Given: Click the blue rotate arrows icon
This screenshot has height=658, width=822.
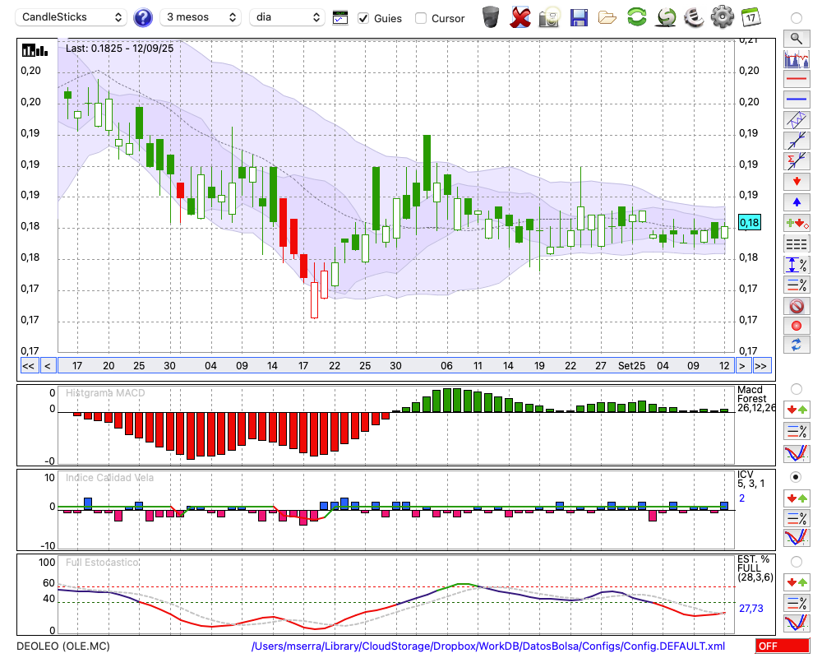Looking at the screenshot, I should 797,345.
